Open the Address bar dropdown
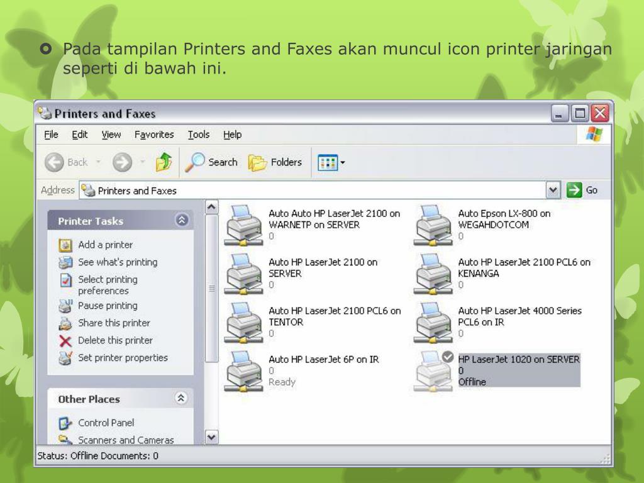 (553, 190)
